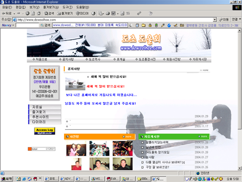Click the page scrollbar up arrow

[239, 30]
